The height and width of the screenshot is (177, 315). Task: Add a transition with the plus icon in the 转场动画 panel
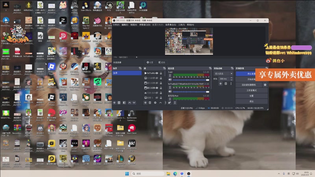pos(220,84)
